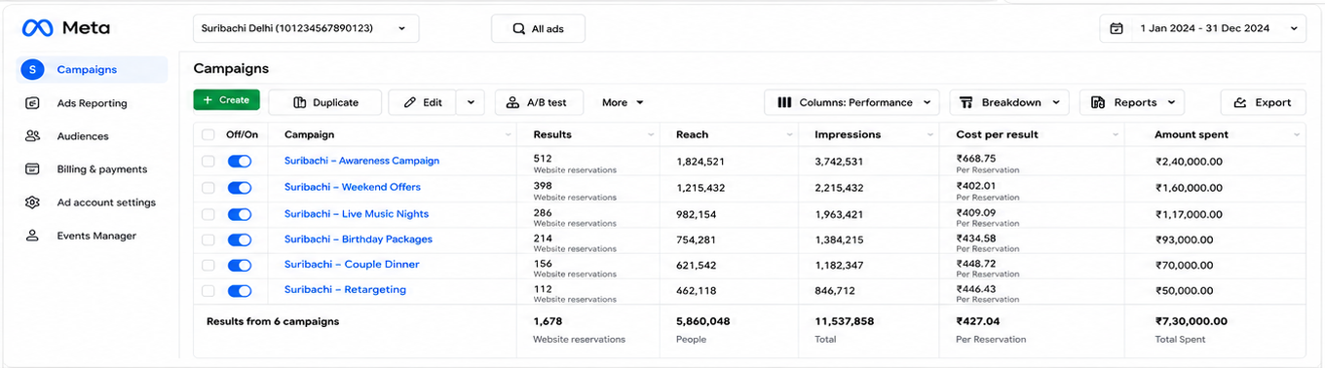This screenshot has width=1325, height=368.
Task: Click the calendar icon in date range
Action: [1117, 28]
